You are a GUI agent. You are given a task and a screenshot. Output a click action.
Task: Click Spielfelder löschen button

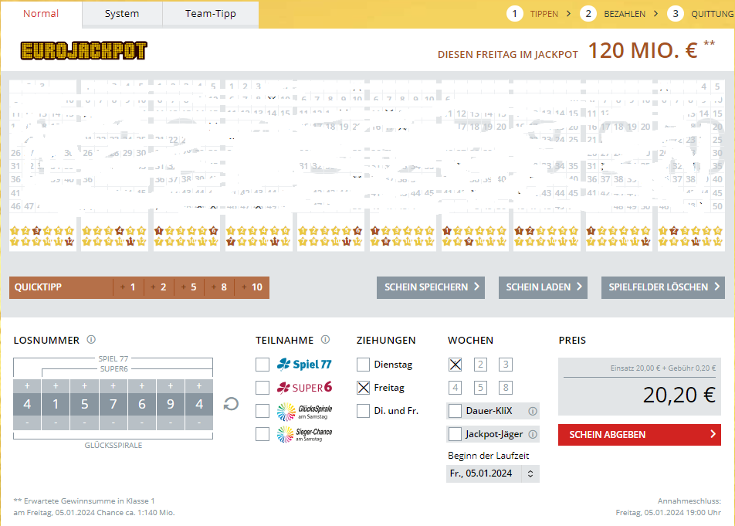(663, 287)
